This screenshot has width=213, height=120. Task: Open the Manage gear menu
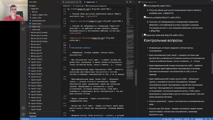(23, 114)
